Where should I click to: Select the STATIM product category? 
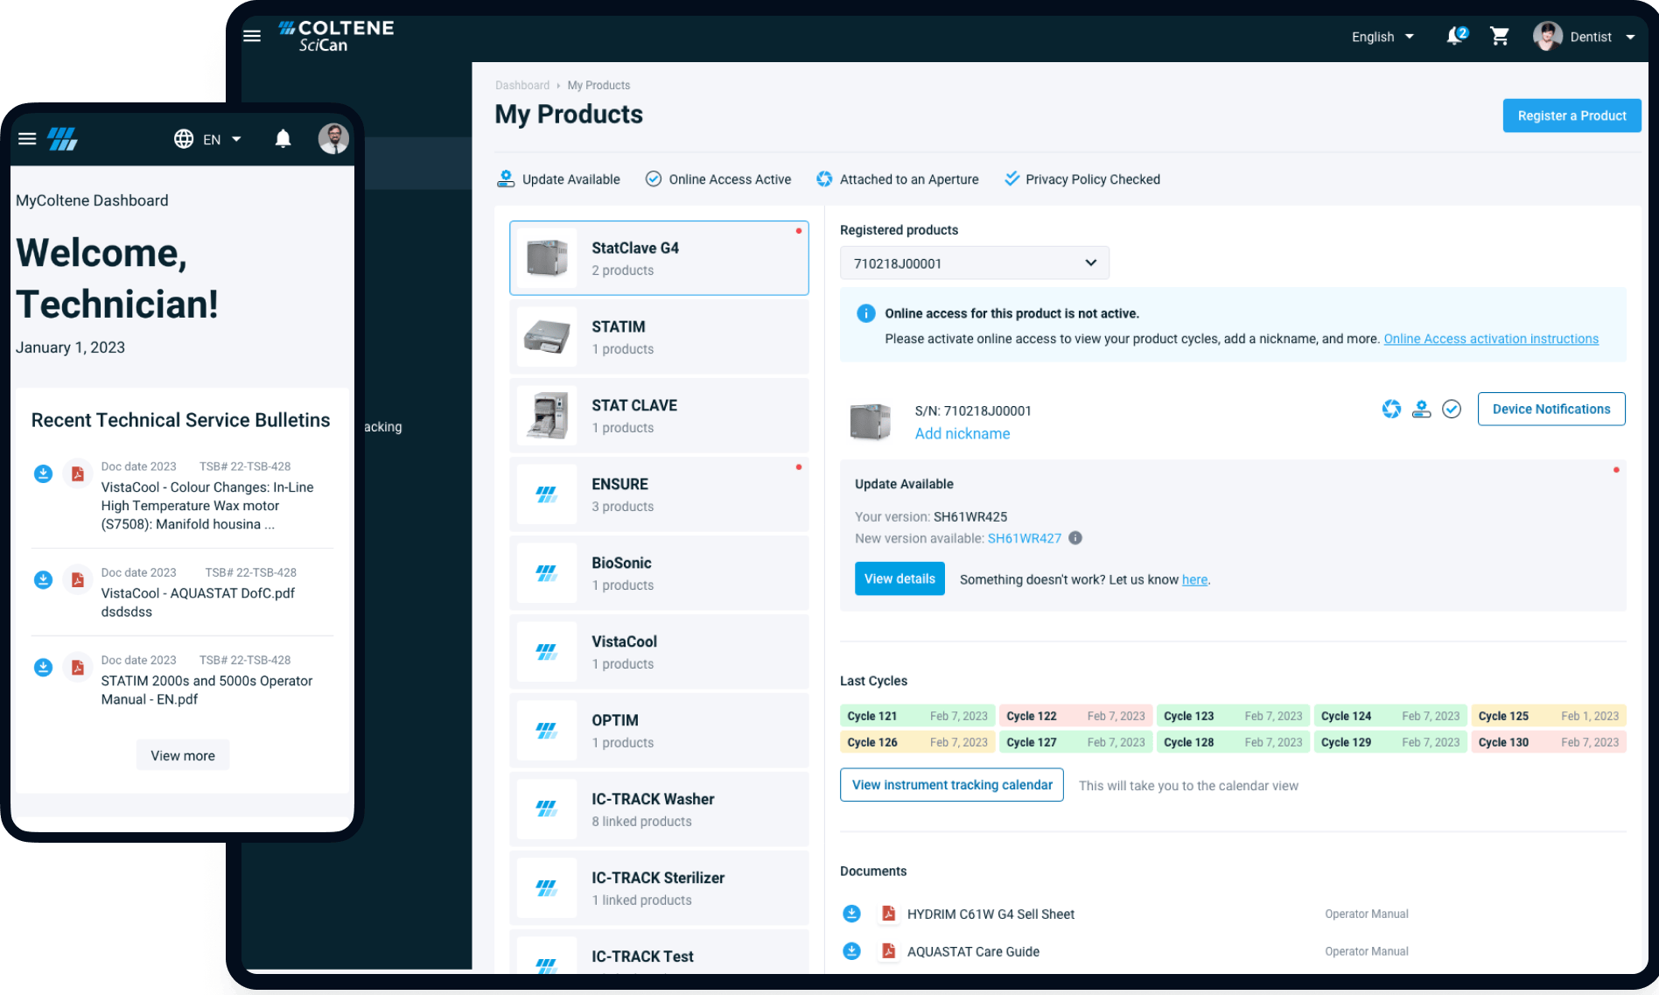pyautogui.click(x=659, y=337)
